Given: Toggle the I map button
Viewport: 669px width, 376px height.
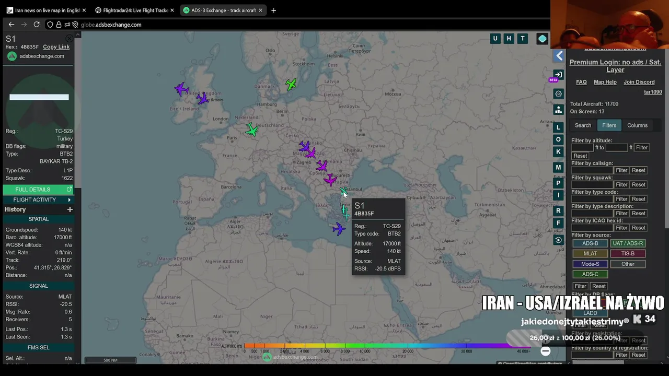Looking at the screenshot, I should [558, 195].
